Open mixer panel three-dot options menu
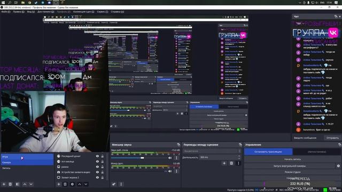 tap(121, 184)
